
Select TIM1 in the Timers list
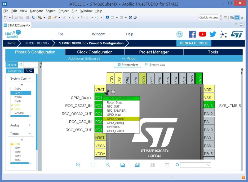point(17,148)
